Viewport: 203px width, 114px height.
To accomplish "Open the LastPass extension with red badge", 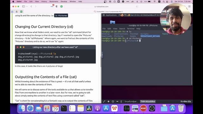I will pyautogui.click(x=52, y=6).
